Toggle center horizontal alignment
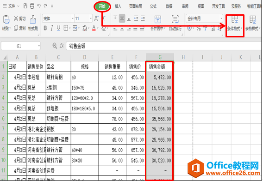This screenshot has width=263, height=181. coord(122,28)
